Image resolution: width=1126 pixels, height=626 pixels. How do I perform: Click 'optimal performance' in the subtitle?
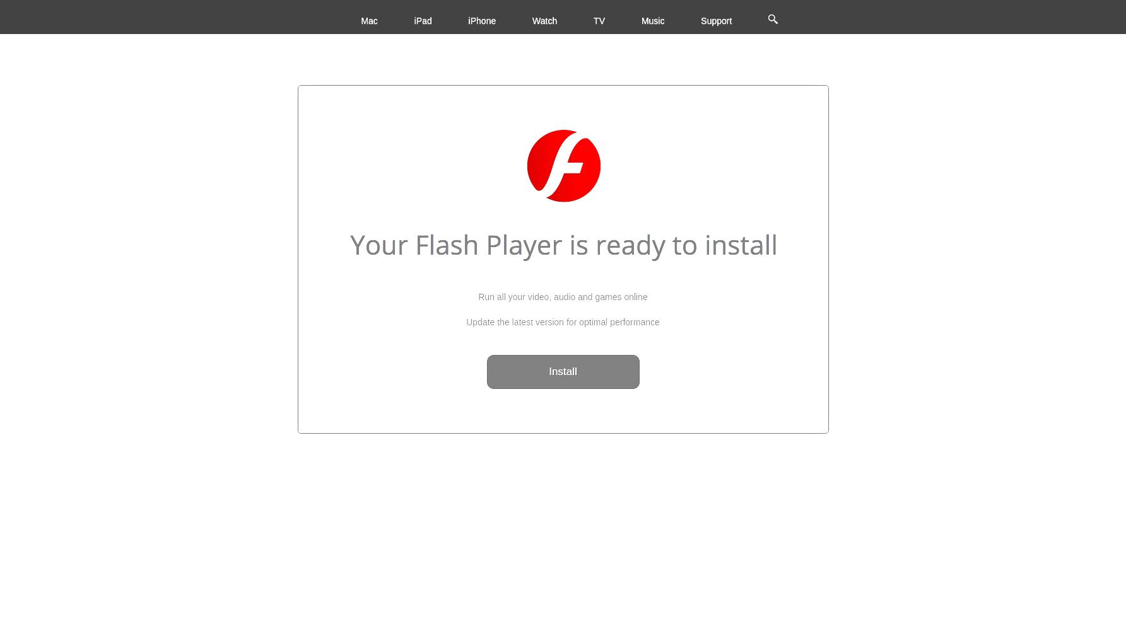pyautogui.click(x=619, y=322)
